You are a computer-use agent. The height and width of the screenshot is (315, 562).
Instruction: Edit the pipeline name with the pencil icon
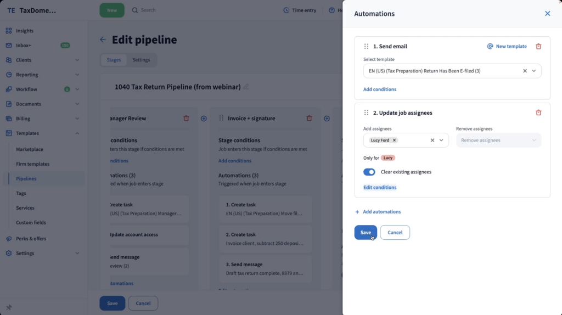pyautogui.click(x=246, y=87)
